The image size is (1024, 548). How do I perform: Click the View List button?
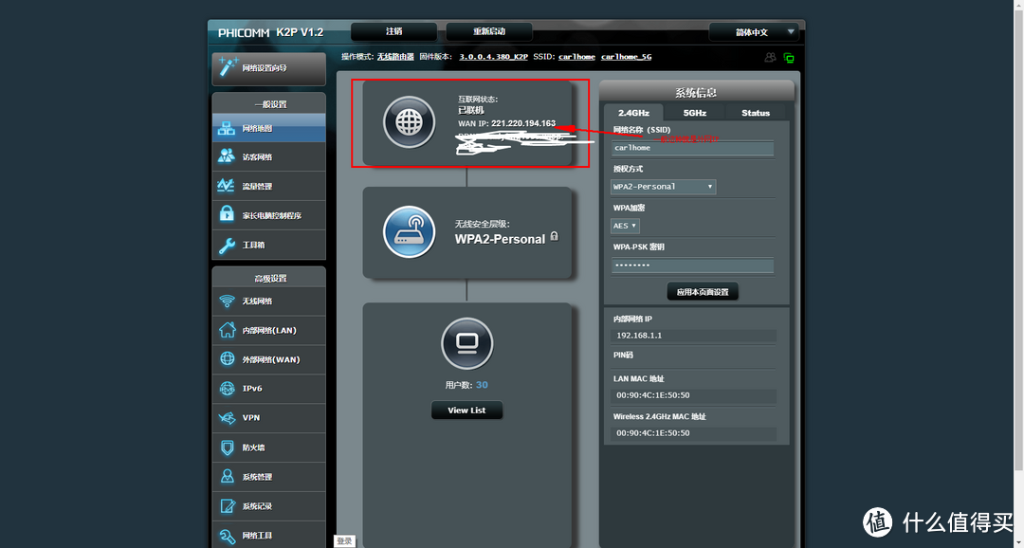[466, 411]
